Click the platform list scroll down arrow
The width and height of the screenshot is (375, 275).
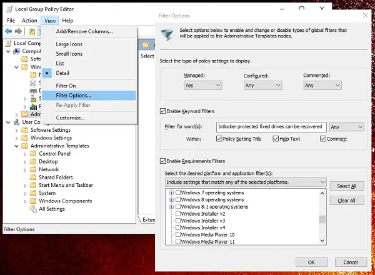pos(322,241)
